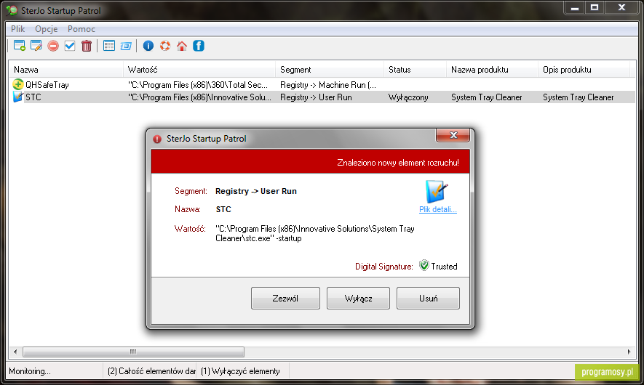The width and height of the screenshot is (644, 385).
Task: Click the Add new startup entry toolbar icon
Action: click(20, 46)
